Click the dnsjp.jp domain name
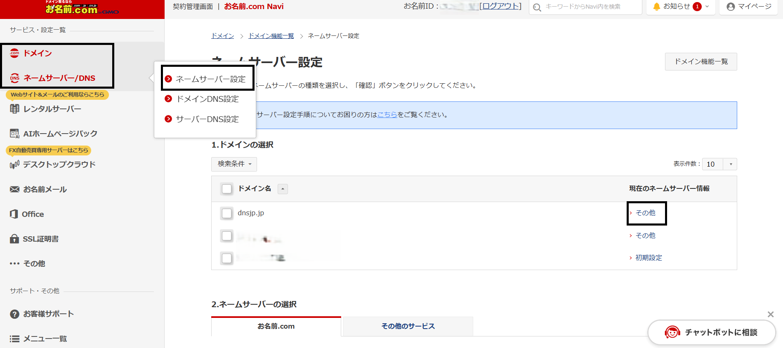Viewport: 783px width, 348px height. (251, 213)
